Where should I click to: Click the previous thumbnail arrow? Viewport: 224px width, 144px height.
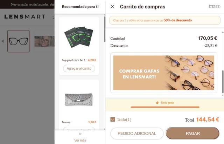2,41
